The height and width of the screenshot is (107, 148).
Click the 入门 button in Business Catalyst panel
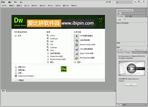(x=131, y=85)
